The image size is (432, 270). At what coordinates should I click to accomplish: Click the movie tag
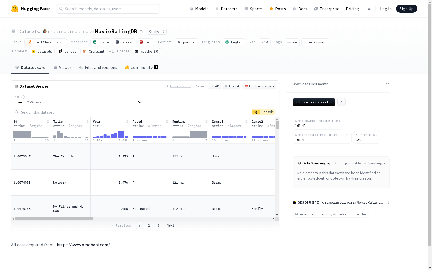point(292,42)
